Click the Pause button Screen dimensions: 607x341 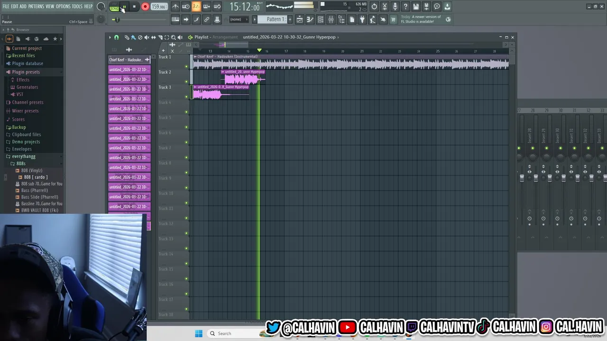(x=124, y=7)
